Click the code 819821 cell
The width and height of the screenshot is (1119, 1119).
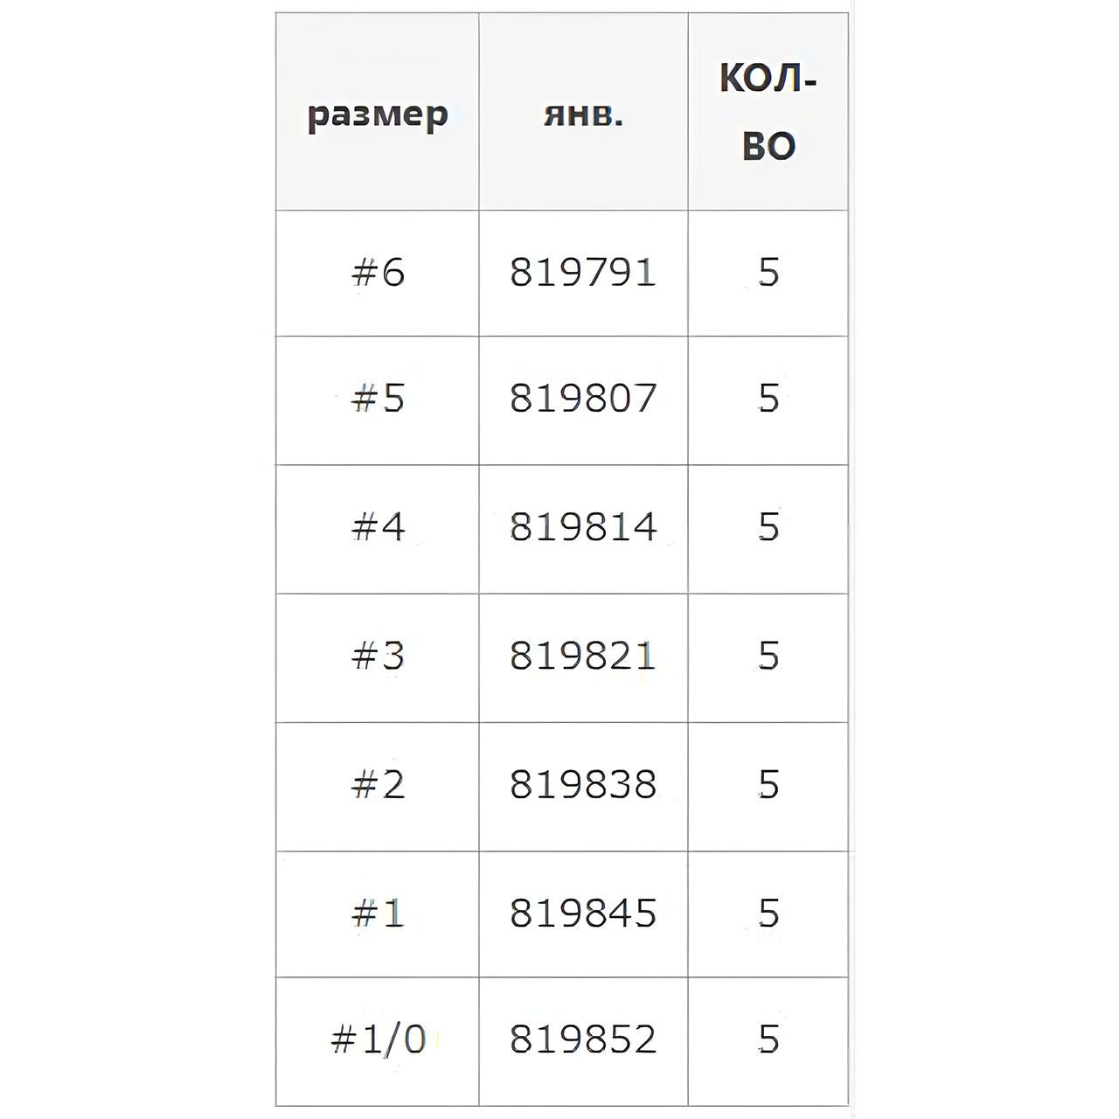click(583, 657)
